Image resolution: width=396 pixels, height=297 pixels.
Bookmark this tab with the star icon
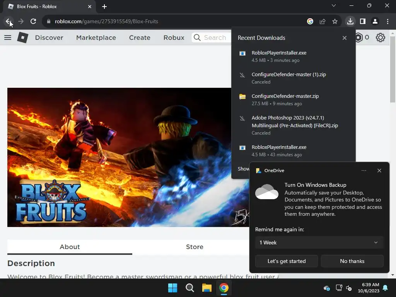335,22
